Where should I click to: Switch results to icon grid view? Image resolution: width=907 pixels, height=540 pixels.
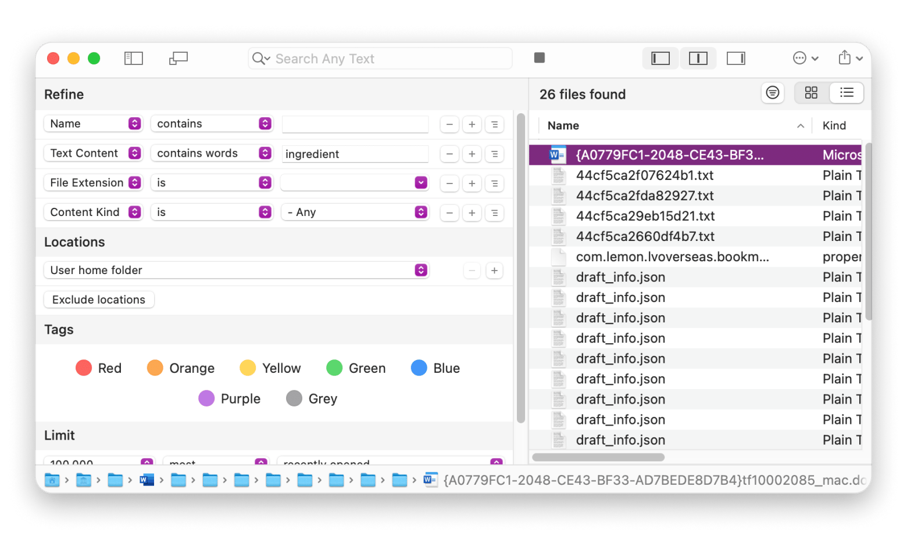tap(811, 93)
